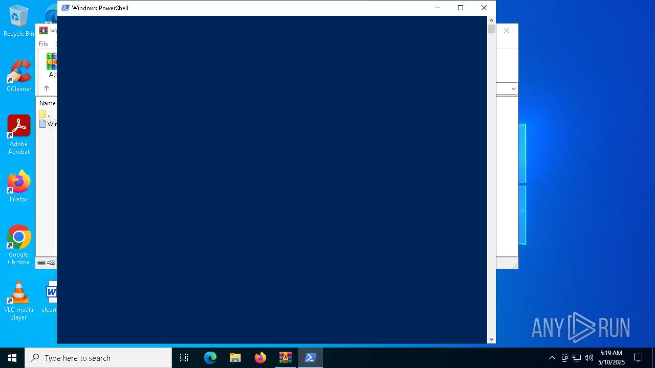Launch VLC media player shortcut
The height and width of the screenshot is (368, 655).
click(18, 301)
